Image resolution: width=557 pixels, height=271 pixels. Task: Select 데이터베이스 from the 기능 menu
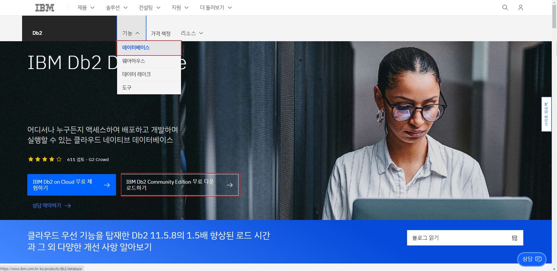click(x=149, y=48)
